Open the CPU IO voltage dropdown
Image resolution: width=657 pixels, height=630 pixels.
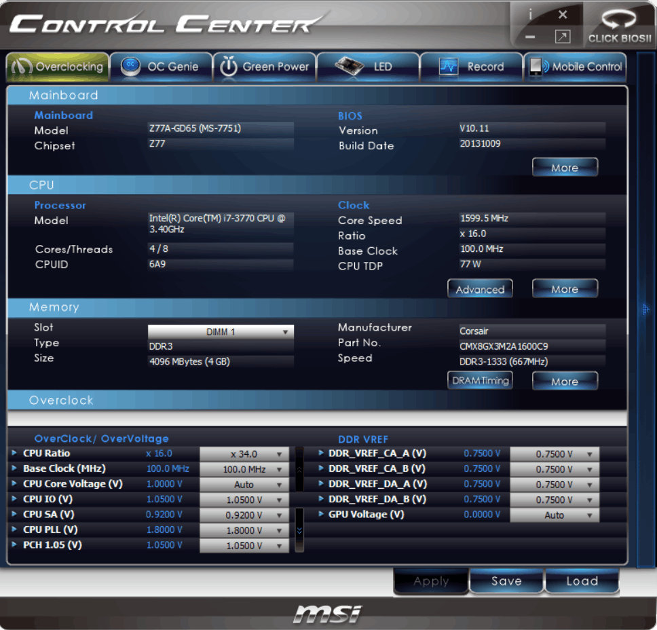click(x=244, y=500)
